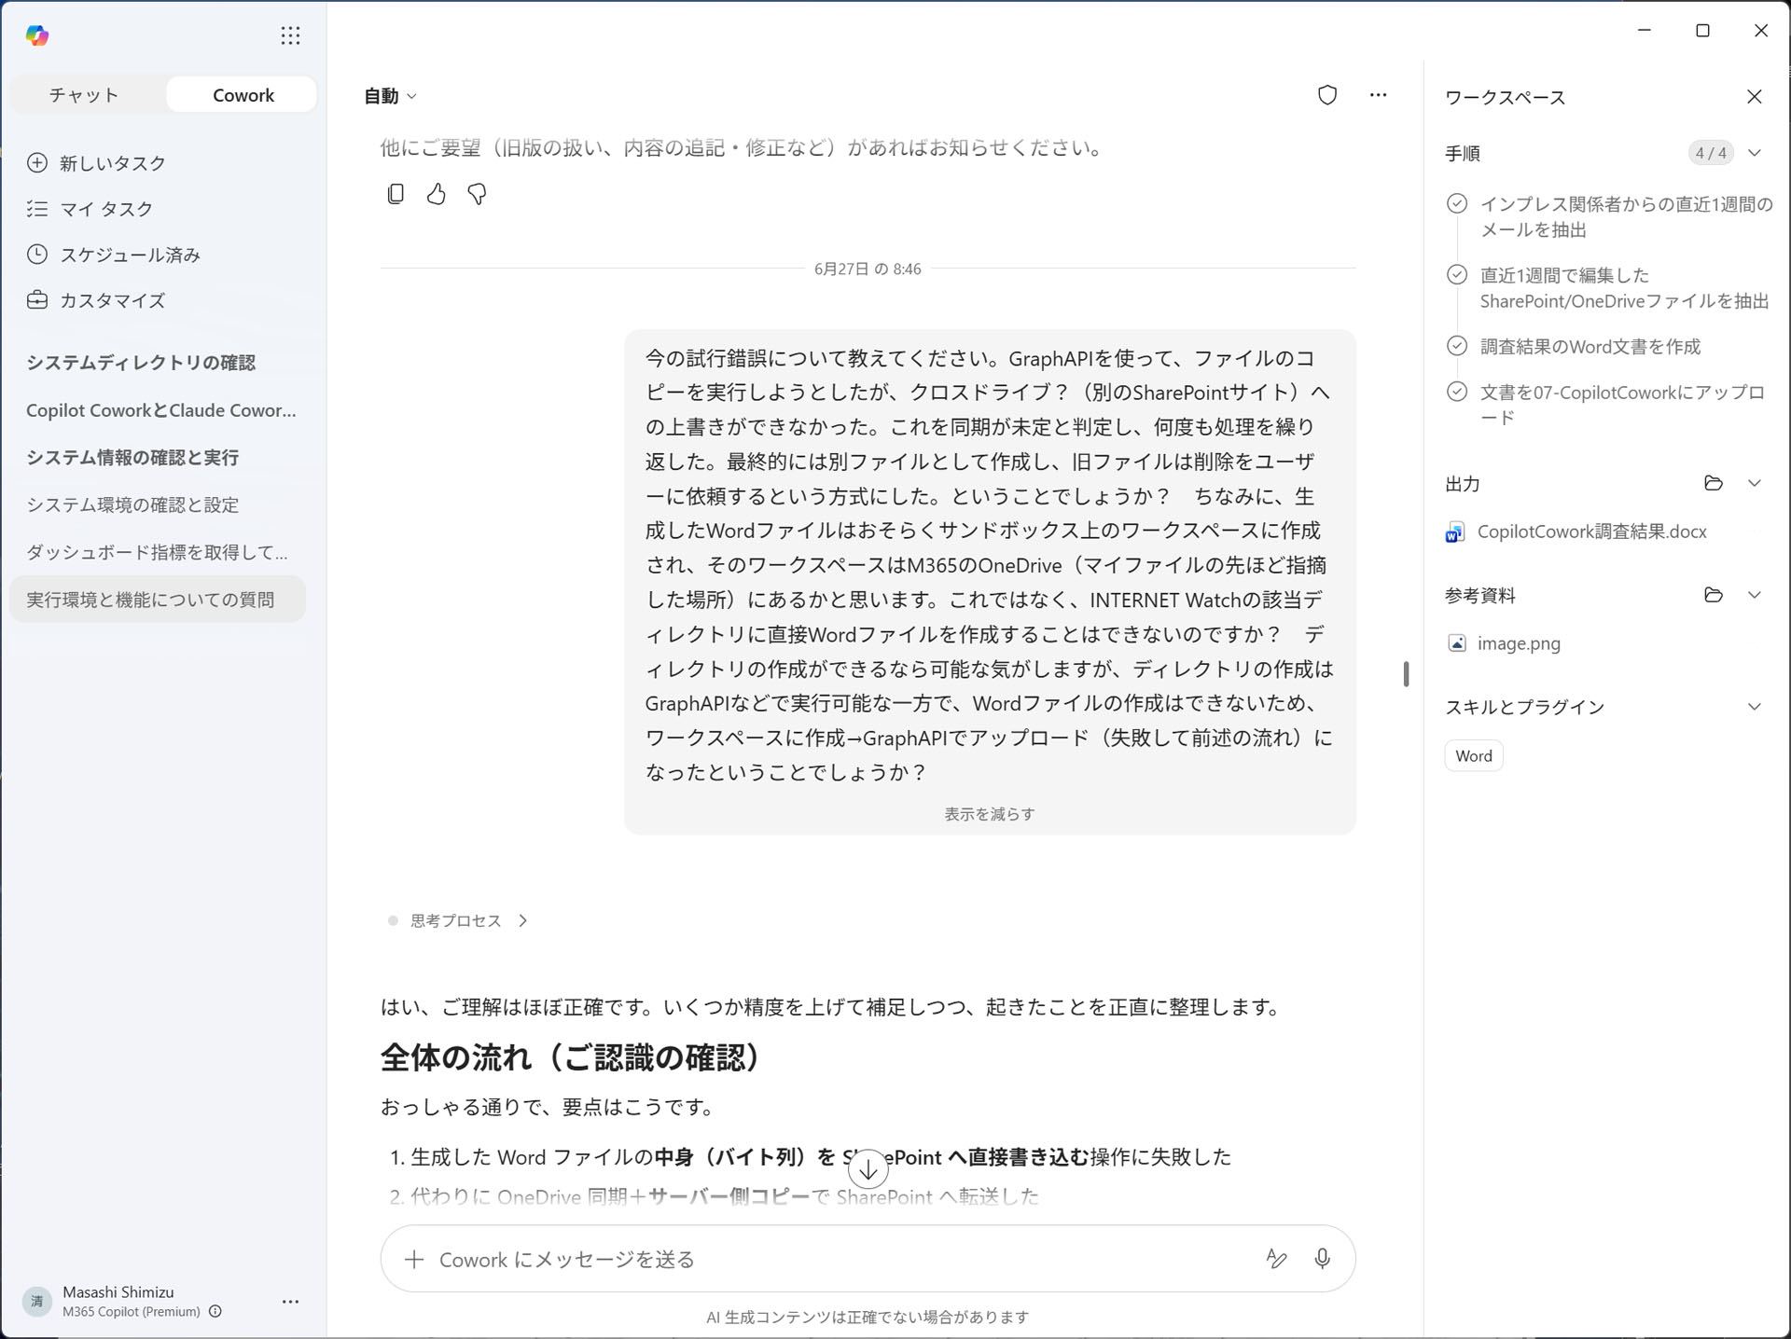This screenshot has height=1339, width=1791.
Task: Click check for 07-CopilotCoworkにアップロード step
Action: tap(1456, 392)
